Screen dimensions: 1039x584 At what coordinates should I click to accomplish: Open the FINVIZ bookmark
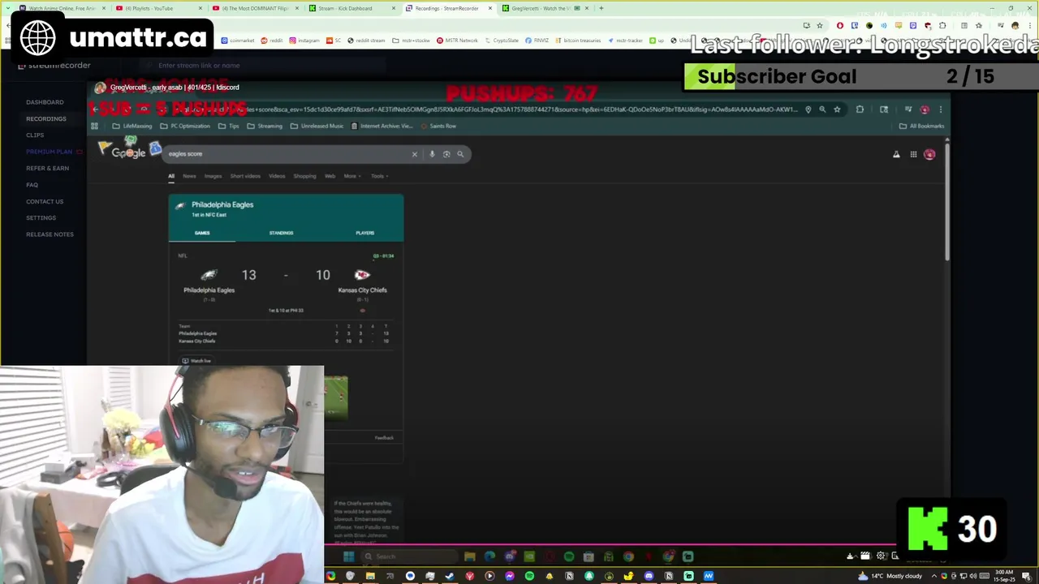tap(537, 41)
